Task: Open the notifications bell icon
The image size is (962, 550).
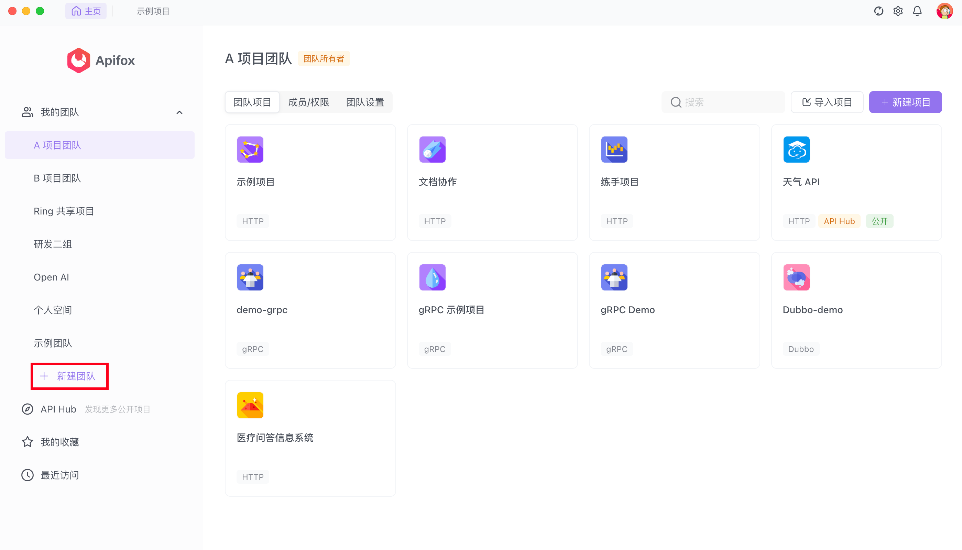Action: click(917, 11)
